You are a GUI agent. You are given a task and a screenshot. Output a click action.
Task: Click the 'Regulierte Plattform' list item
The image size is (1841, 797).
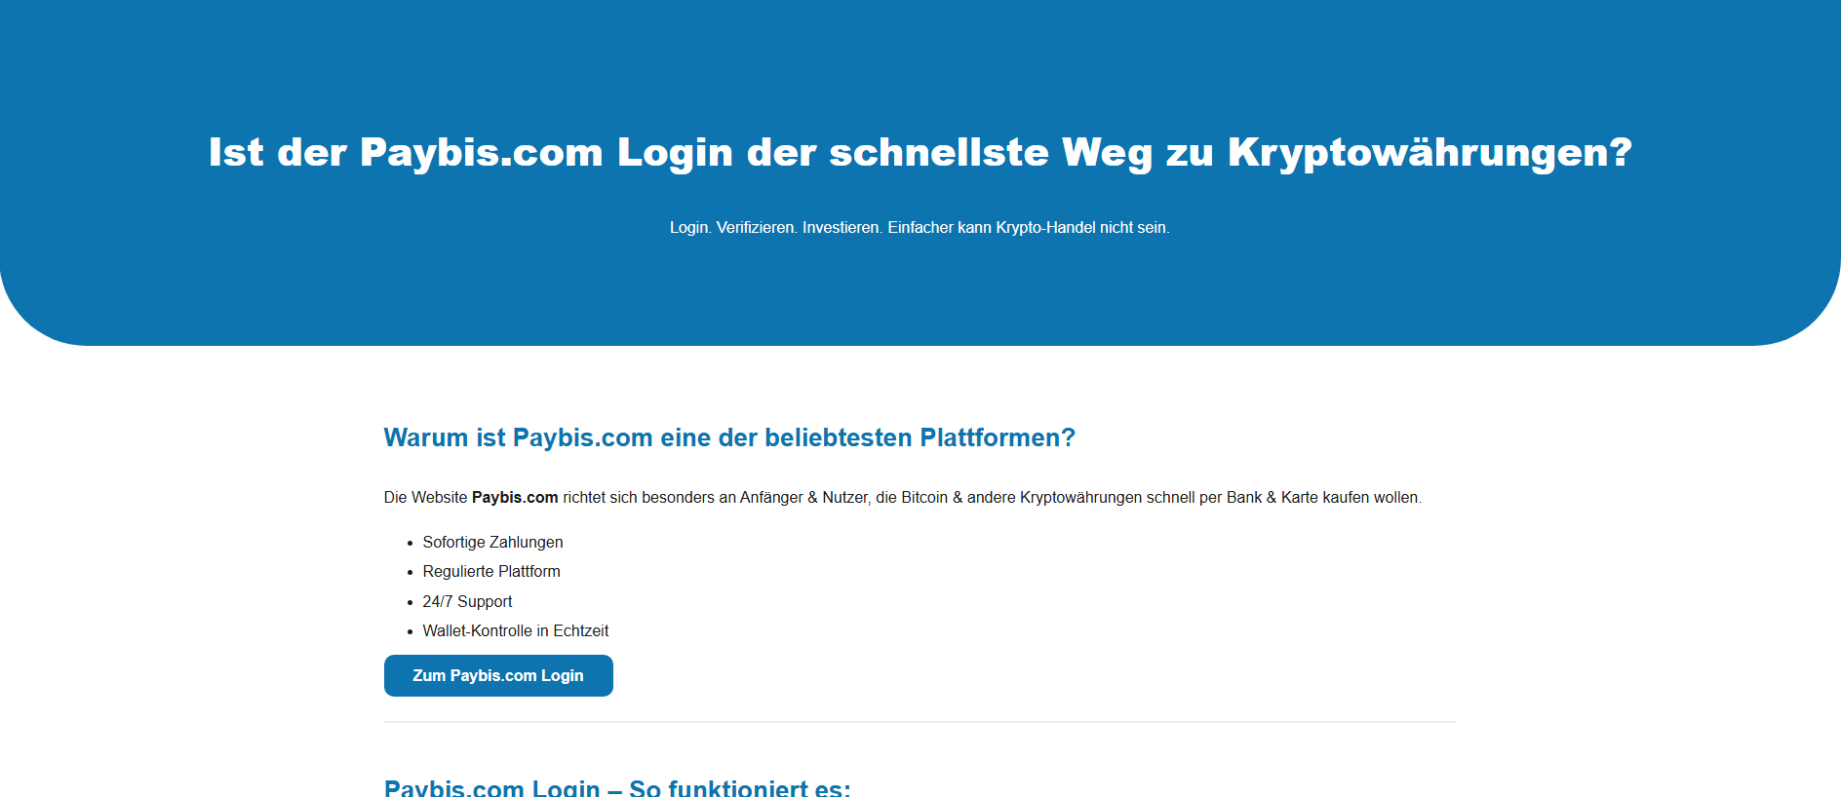[x=491, y=571]
